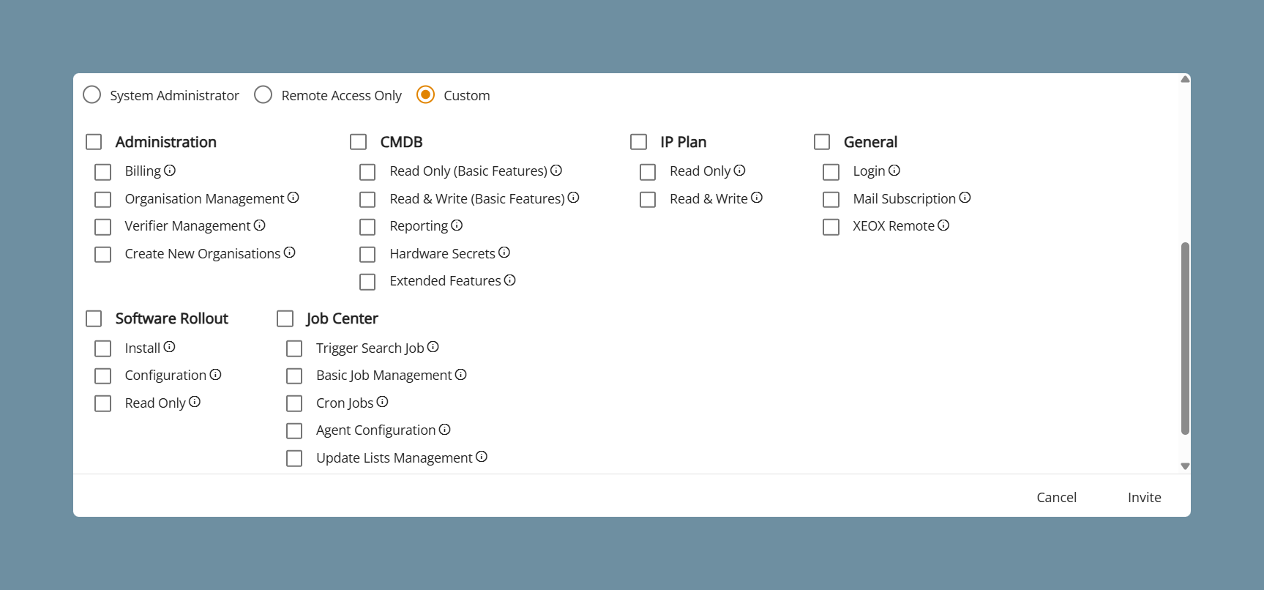Click the info icon next to Billing
Image resolution: width=1264 pixels, height=590 pixels.
(170, 171)
